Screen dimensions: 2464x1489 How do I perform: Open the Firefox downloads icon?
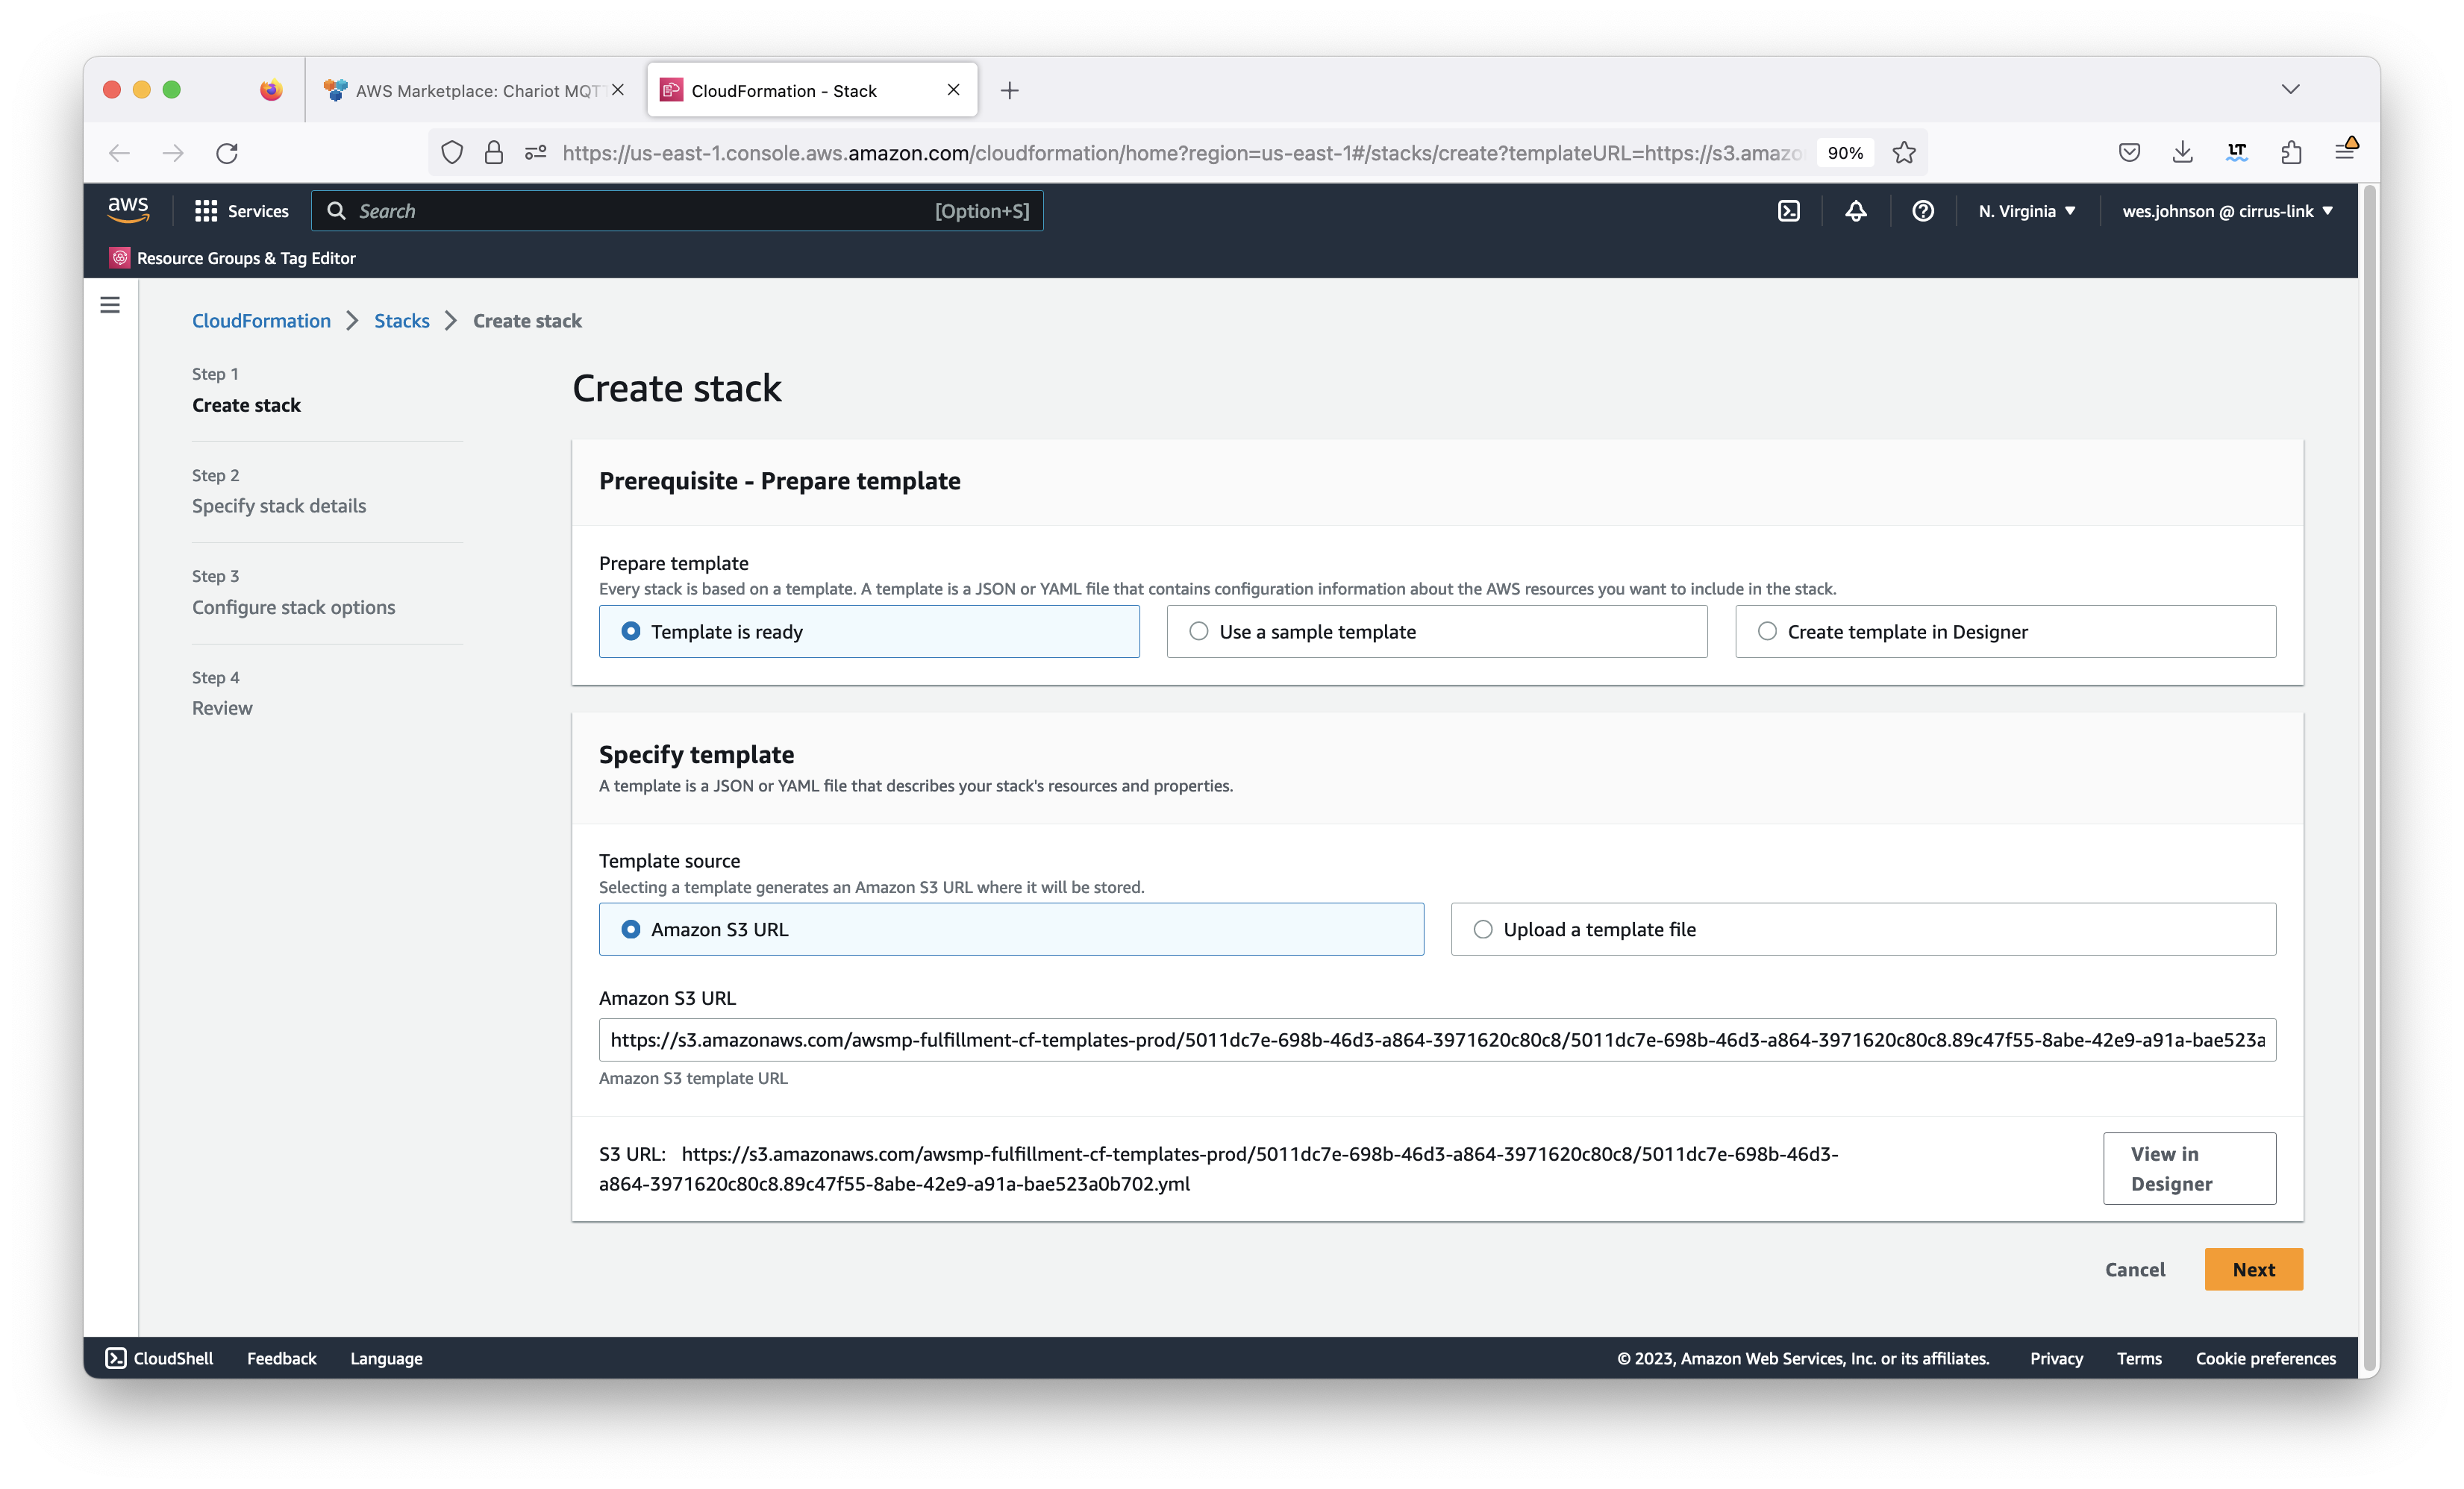pyautogui.click(x=2183, y=152)
